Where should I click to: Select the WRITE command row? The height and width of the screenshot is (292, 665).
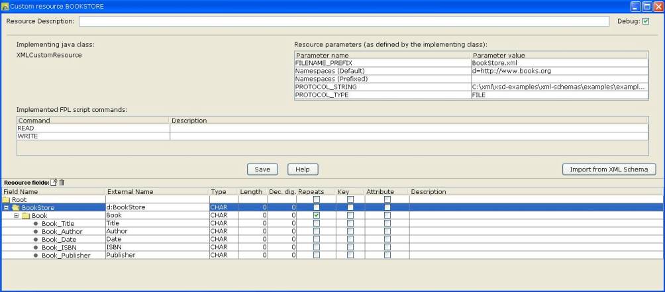93,136
